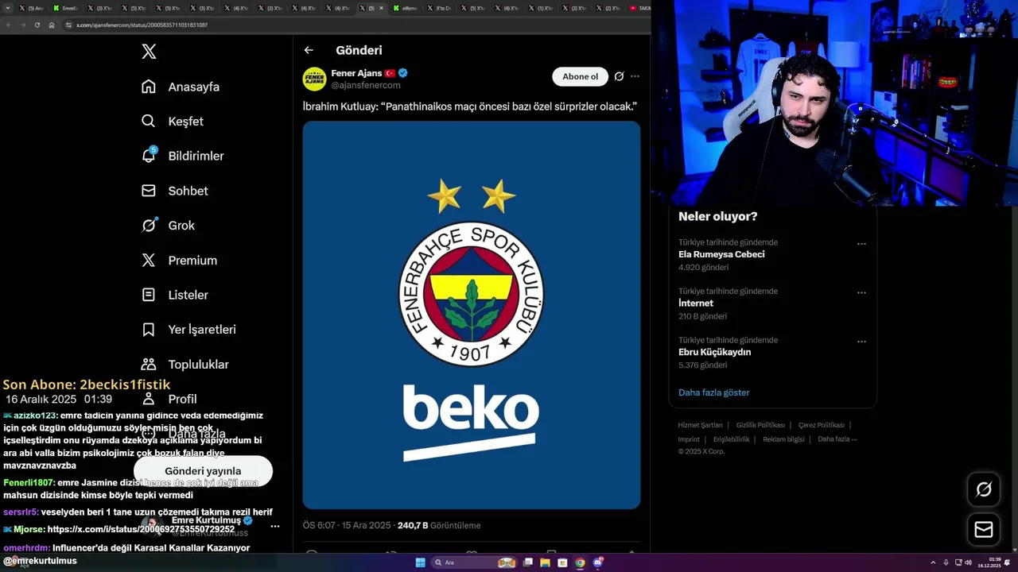This screenshot has height=572, width=1018.
Task: Open Discord from the taskbar
Action: [597, 562]
